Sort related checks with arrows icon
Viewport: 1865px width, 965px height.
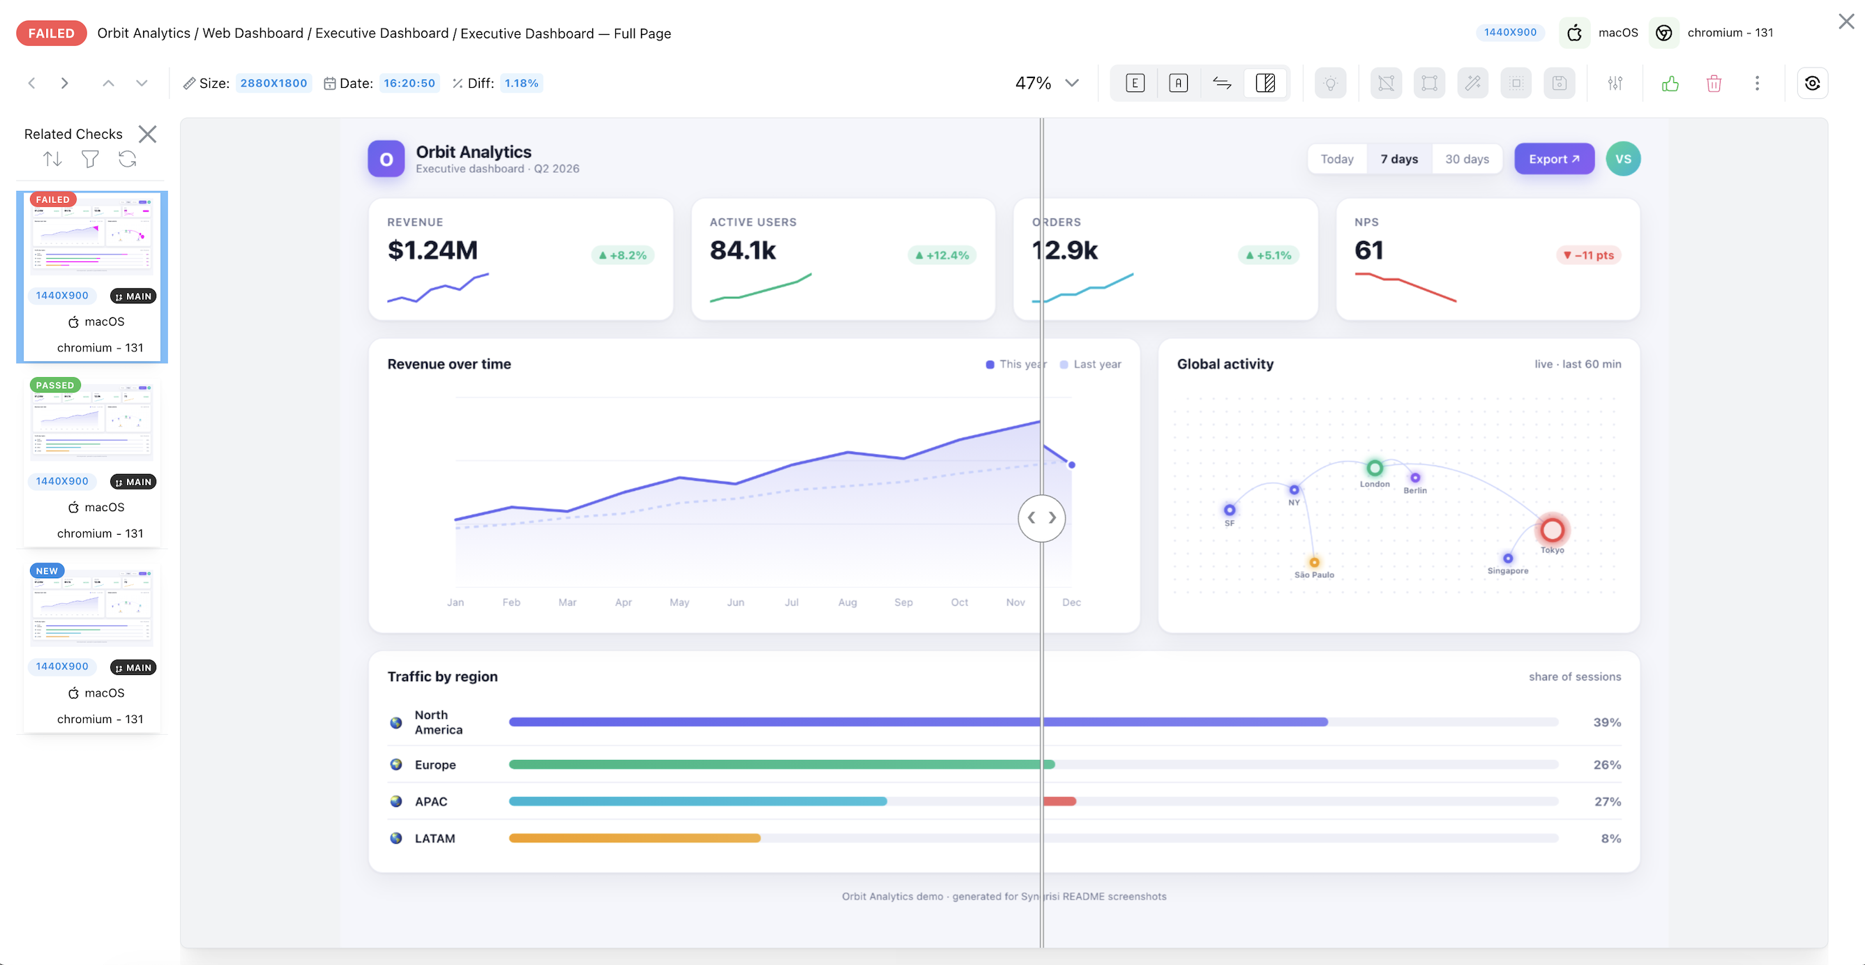pos(52,158)
